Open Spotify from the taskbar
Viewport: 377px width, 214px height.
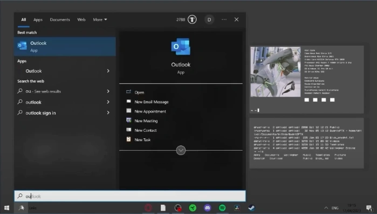[x=222, y=208]
